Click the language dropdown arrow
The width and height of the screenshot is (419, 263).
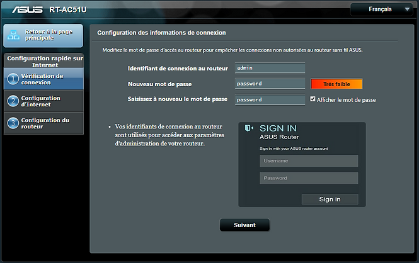pos(407,9)
